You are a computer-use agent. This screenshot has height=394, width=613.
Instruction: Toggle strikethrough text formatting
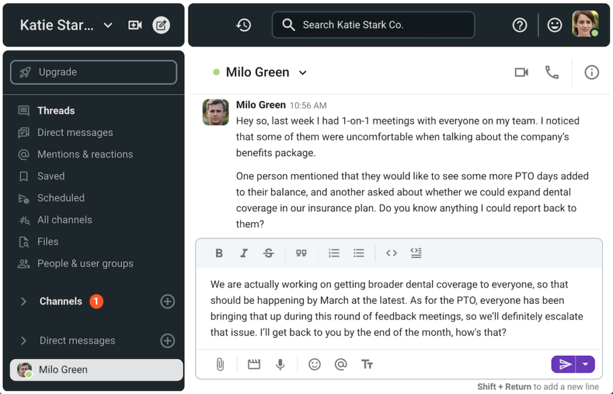tap(269, 253)
